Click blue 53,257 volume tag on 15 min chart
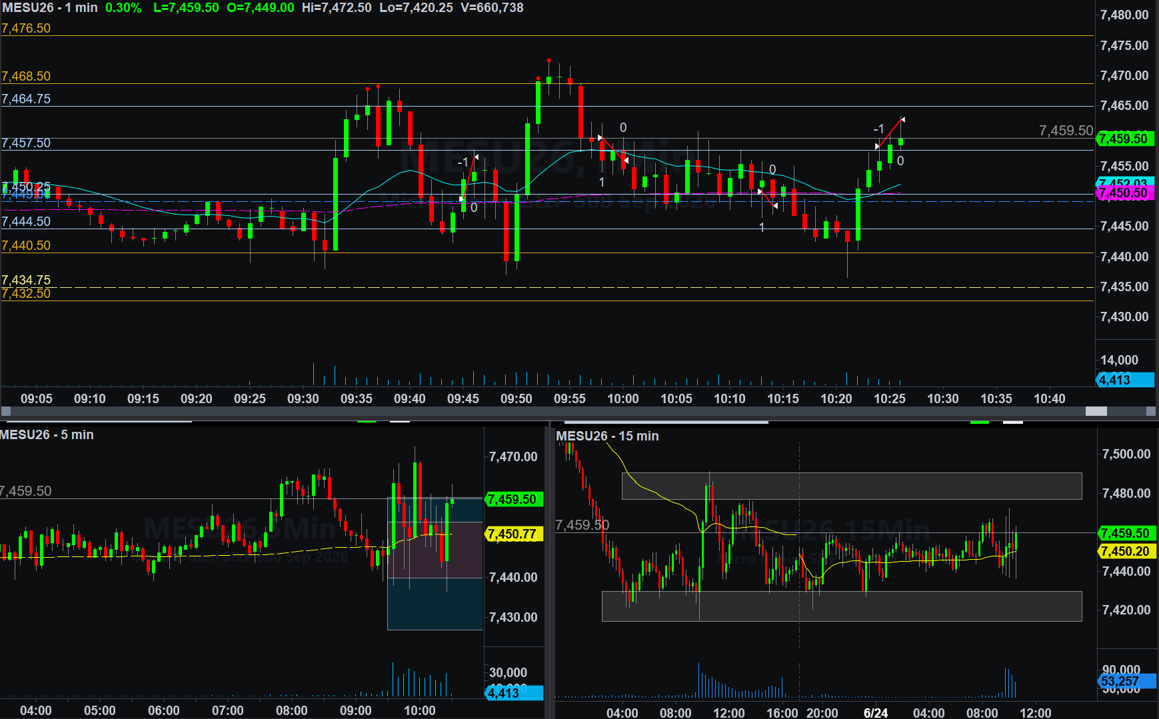1159x719 pixels. click(x=1126, y=681)
